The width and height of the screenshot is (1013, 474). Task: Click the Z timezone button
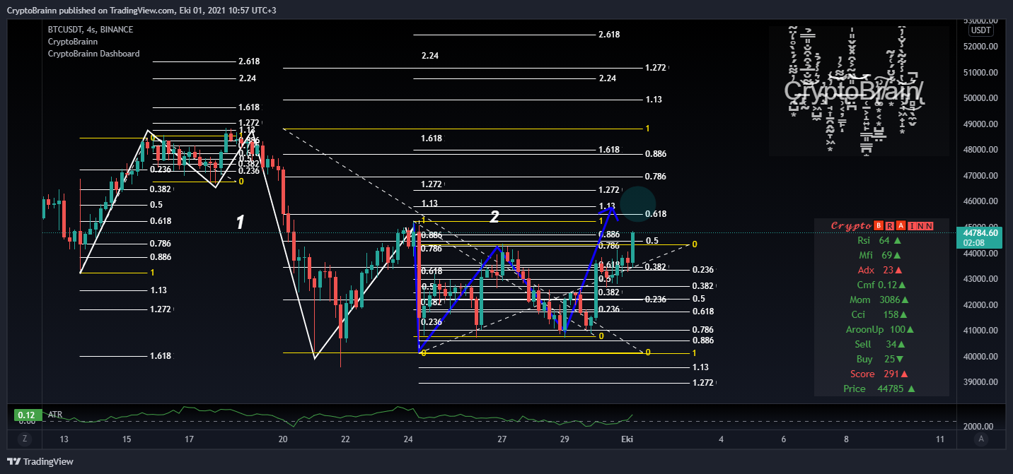pos(25,439)
